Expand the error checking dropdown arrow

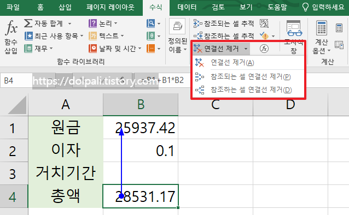point(274,36)
